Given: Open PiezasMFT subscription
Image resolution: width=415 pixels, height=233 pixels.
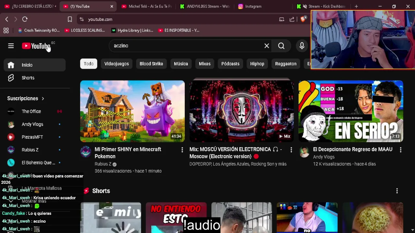Looking at the screenshot, I should 35,137.
